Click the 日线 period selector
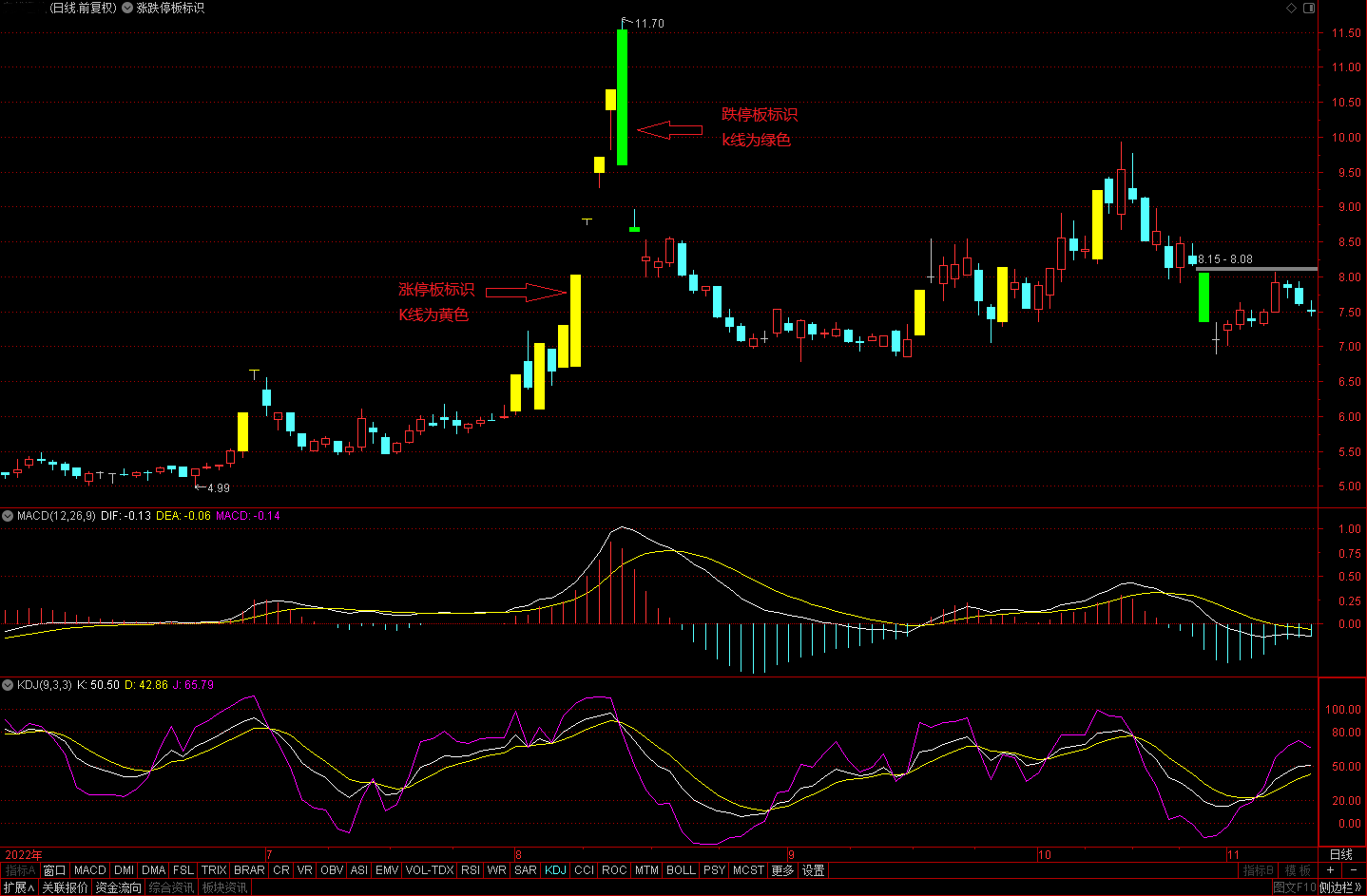The height and width of the screenshot is (896, 1367). coord(1340,854)
